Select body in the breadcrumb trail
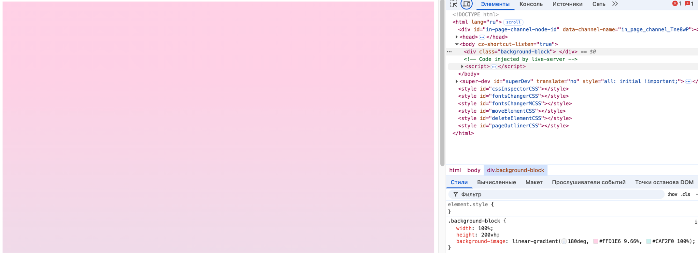Viewport: 698px width, 253px height. 473,170
